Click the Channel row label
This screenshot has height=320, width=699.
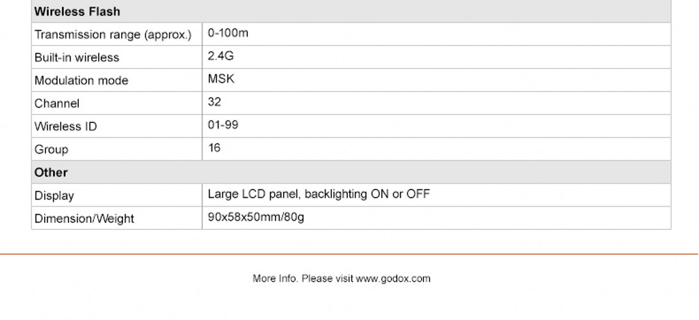57,104
